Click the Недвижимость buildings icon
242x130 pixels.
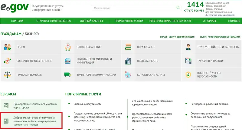tap(128, 61)
